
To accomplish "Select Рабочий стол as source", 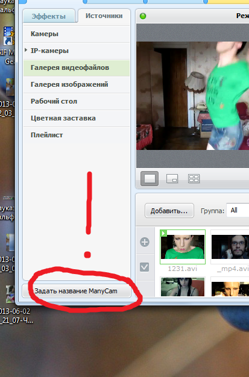I will [77, 101].
